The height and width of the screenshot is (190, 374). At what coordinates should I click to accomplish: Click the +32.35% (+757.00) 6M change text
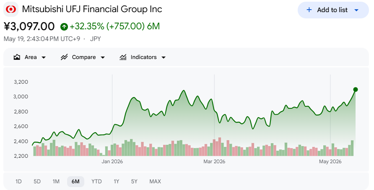[x=114, y=26]
